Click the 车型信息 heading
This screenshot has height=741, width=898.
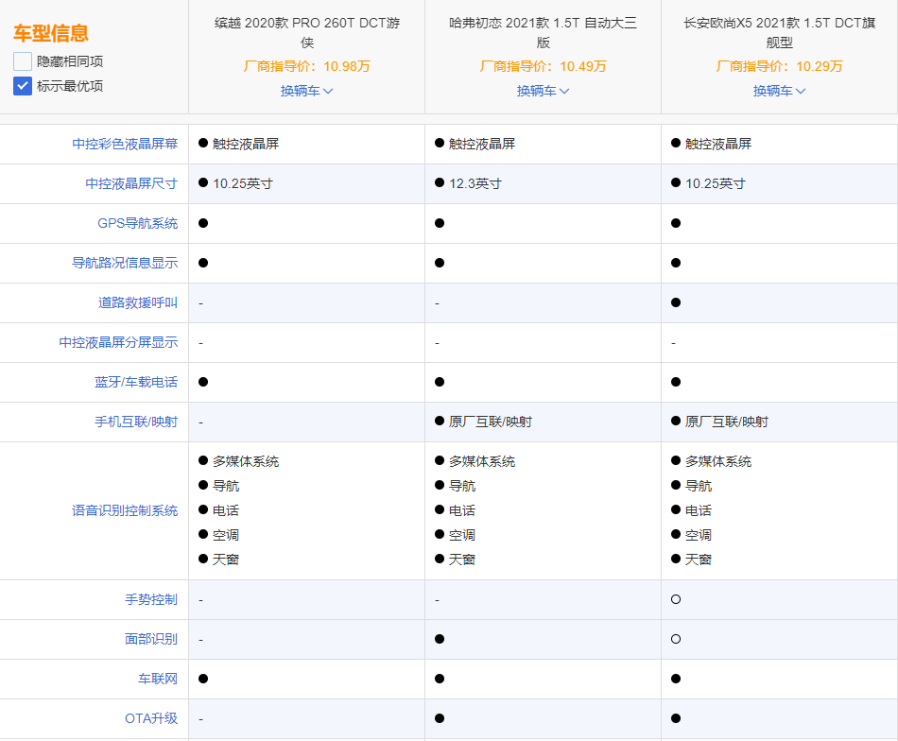(51, 33)
